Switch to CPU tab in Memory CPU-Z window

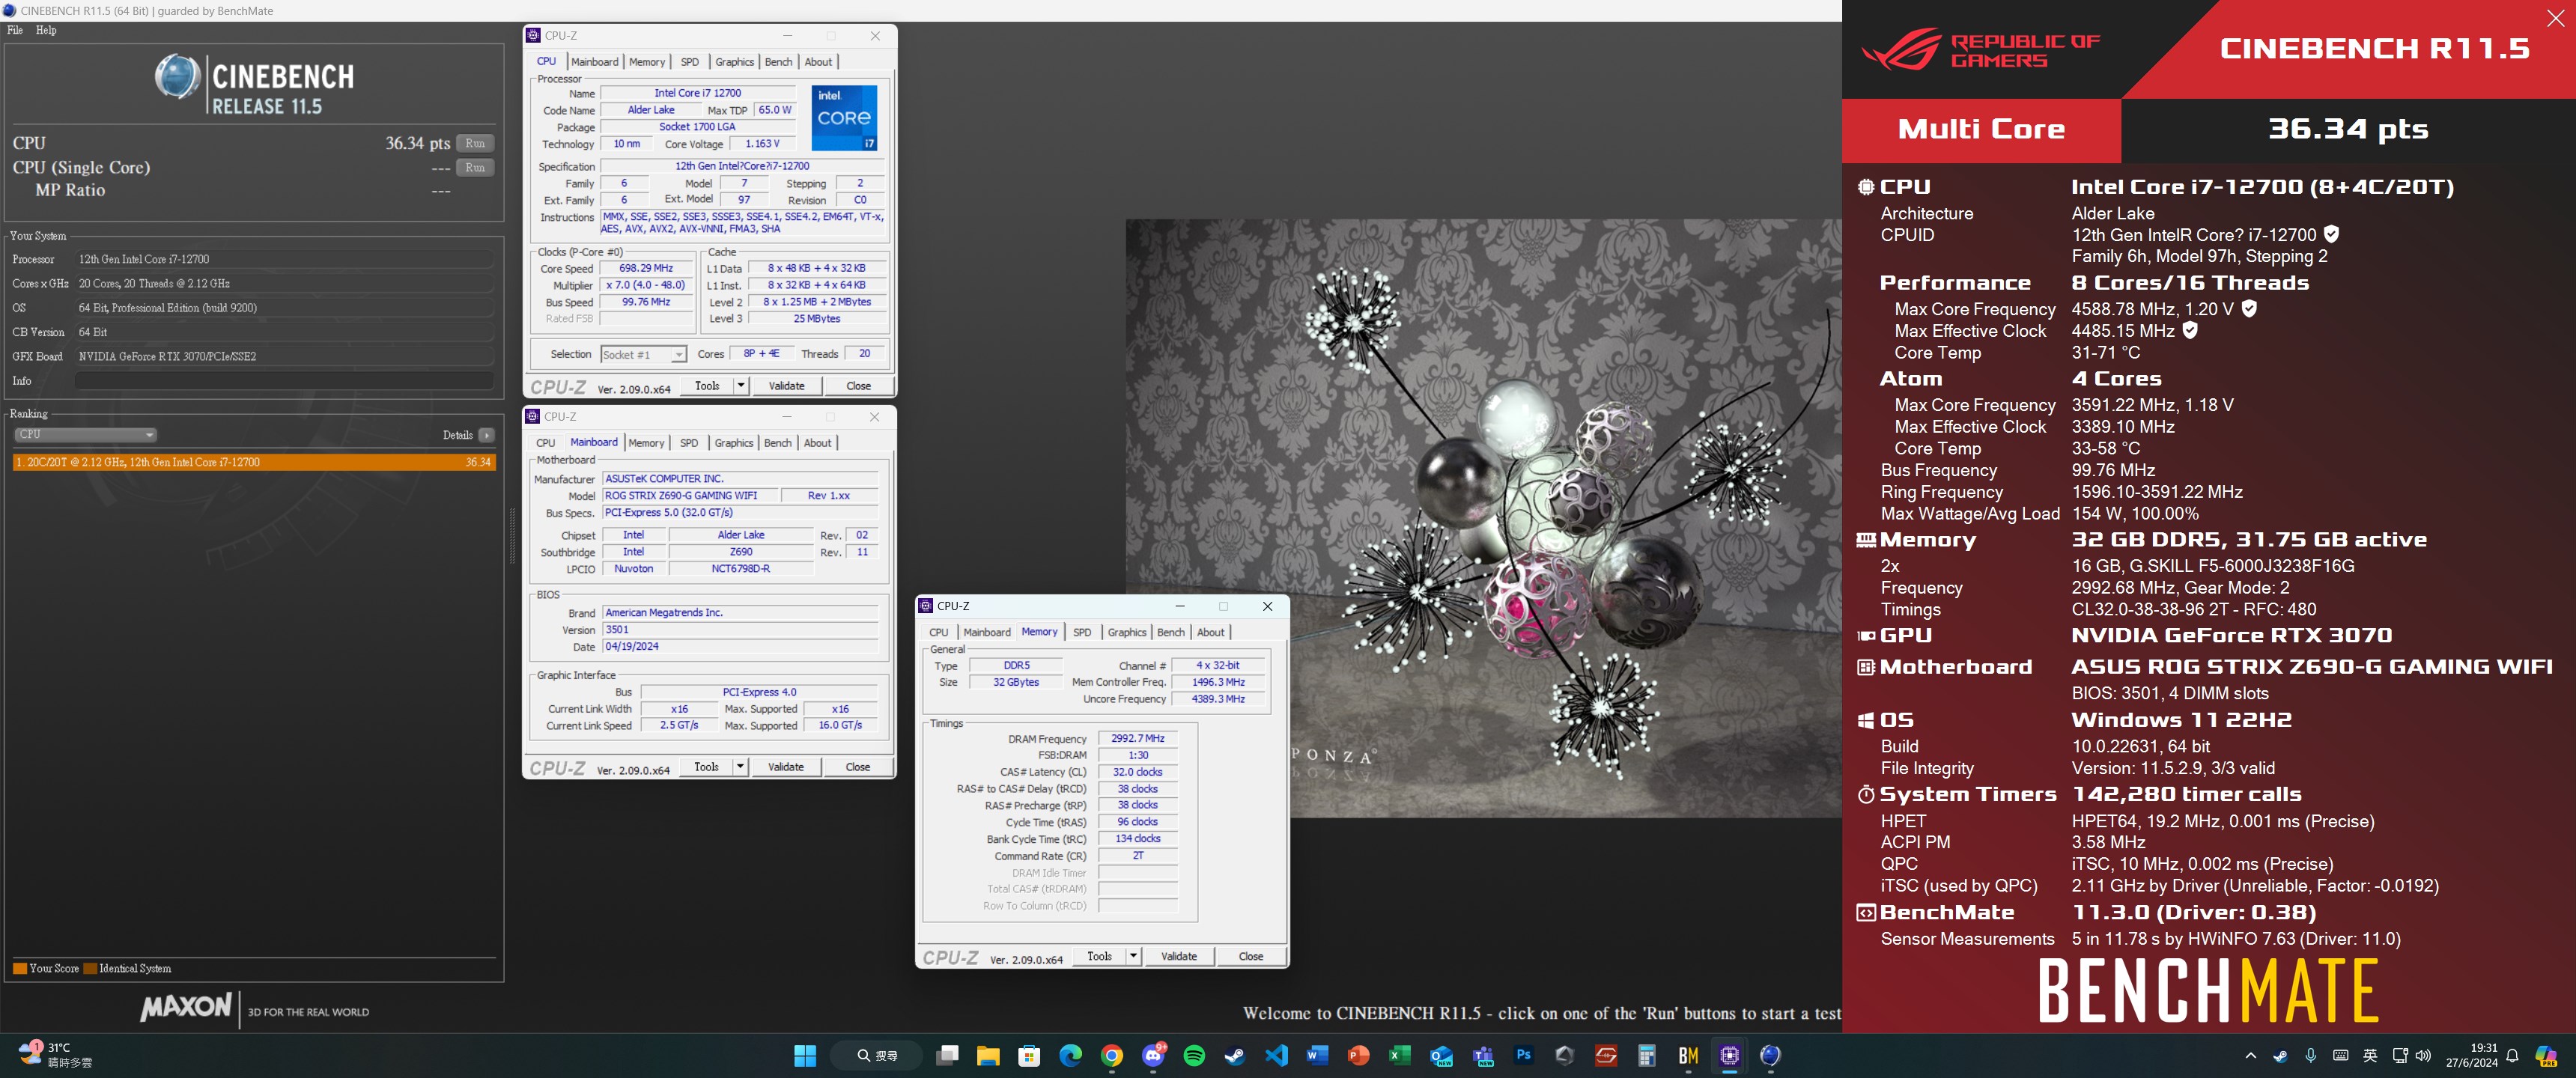click(x=938, y=632)
